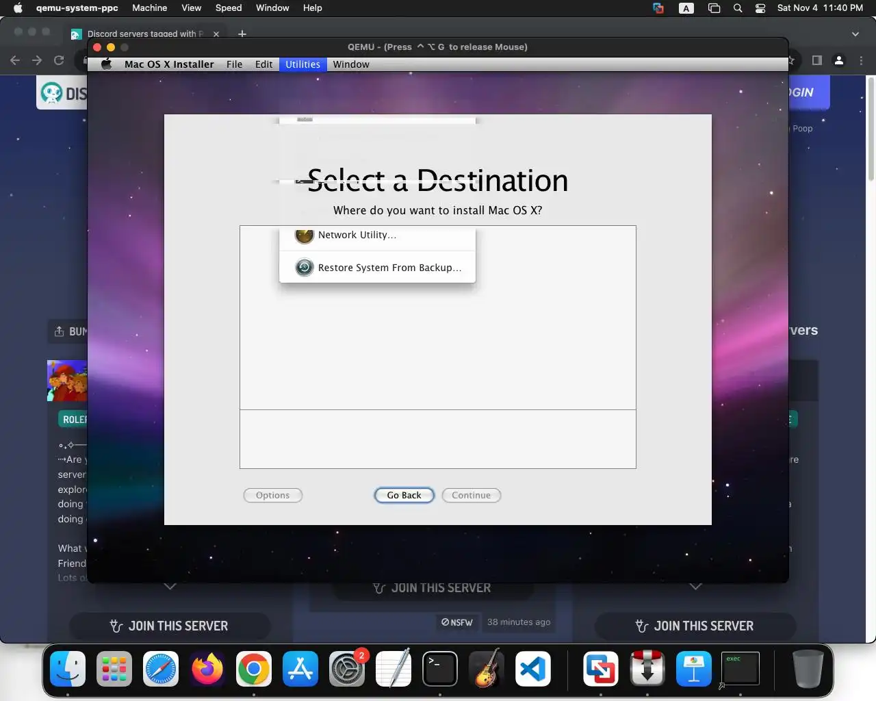Open the qemu-system-ppc application menu

point(77,8)
